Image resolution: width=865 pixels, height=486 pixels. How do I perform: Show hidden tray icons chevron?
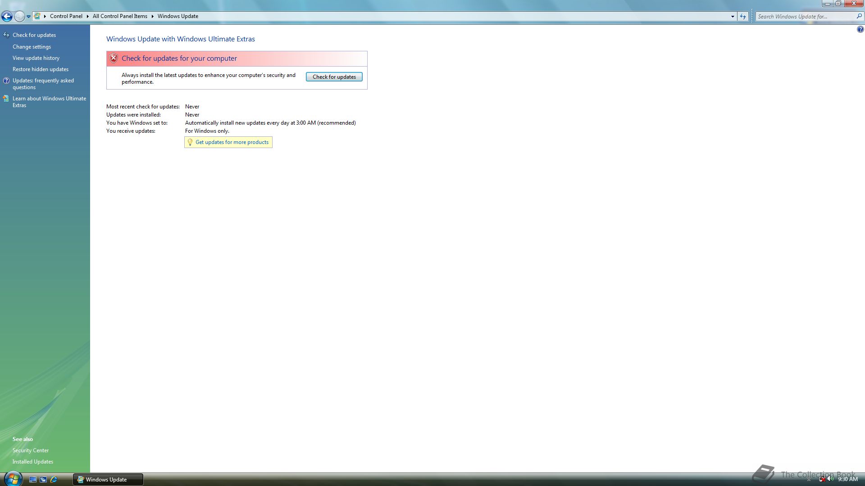[809, 480]
